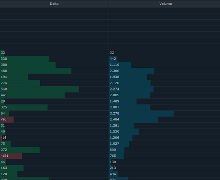The width and height of the screenshot is (220, 180).
Task: Select the Delta value 194
Action: [x=4, y=77]
